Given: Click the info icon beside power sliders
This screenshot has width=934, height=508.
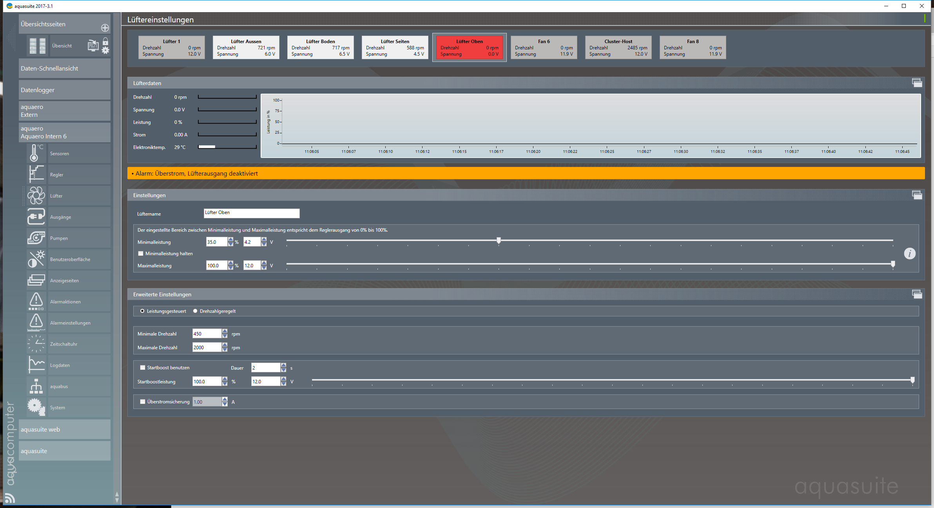Looking at the screenshot, I should pyautogui.click(x=909, y=254).
